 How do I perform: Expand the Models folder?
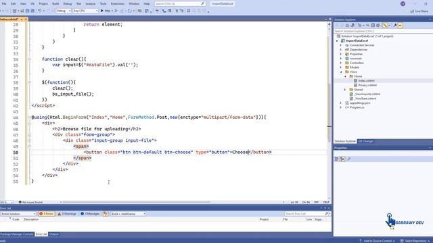pos(341,67)
